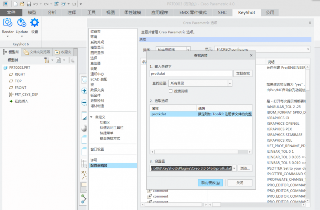
Task: Click the 立即查找 button
Action: click(243, 74)
